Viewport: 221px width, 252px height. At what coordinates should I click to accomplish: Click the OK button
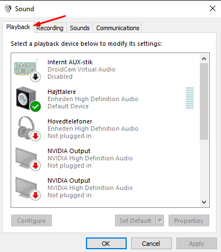pos(106,243)
